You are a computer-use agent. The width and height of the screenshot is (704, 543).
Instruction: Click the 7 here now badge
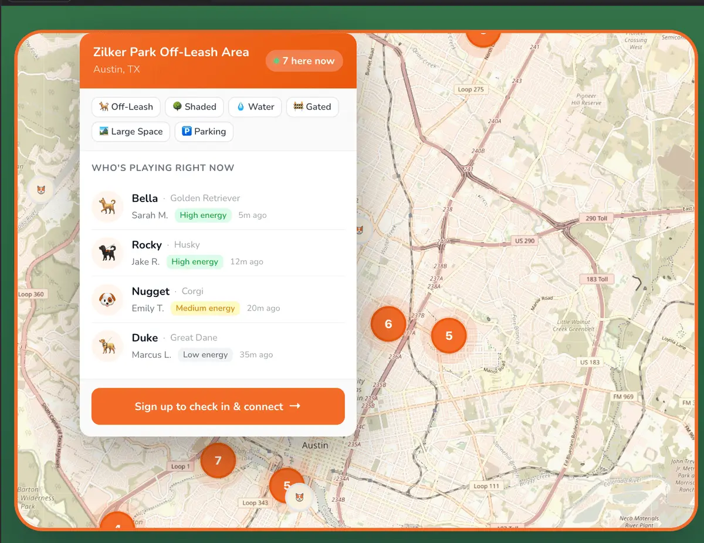[304, 61]
